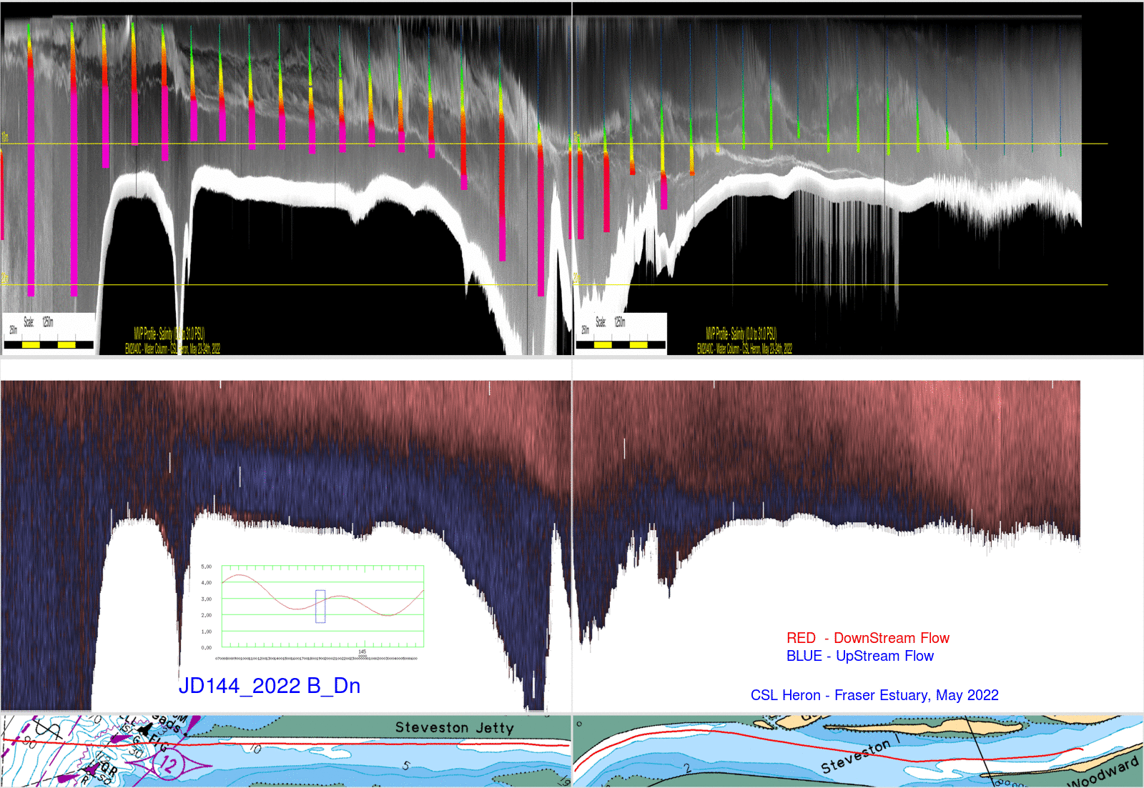Click the right panel scale bar
The height and width of the screenshot is (788, 1144).
click(621, 345)
